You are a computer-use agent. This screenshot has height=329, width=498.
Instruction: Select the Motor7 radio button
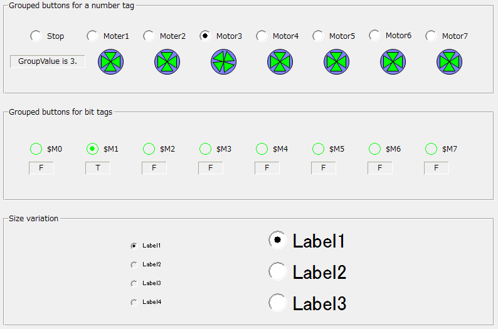[431, 36]
